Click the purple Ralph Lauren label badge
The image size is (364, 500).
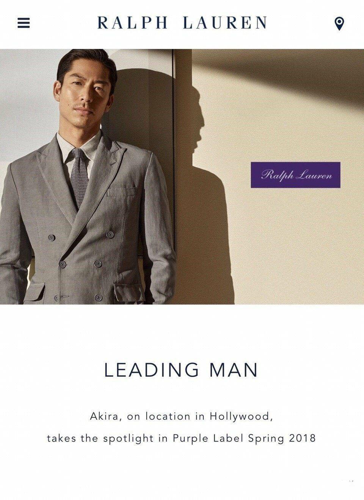point(295,175)
